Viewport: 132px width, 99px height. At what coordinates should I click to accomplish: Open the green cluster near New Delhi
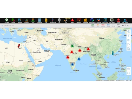click(x=72, y=46)
